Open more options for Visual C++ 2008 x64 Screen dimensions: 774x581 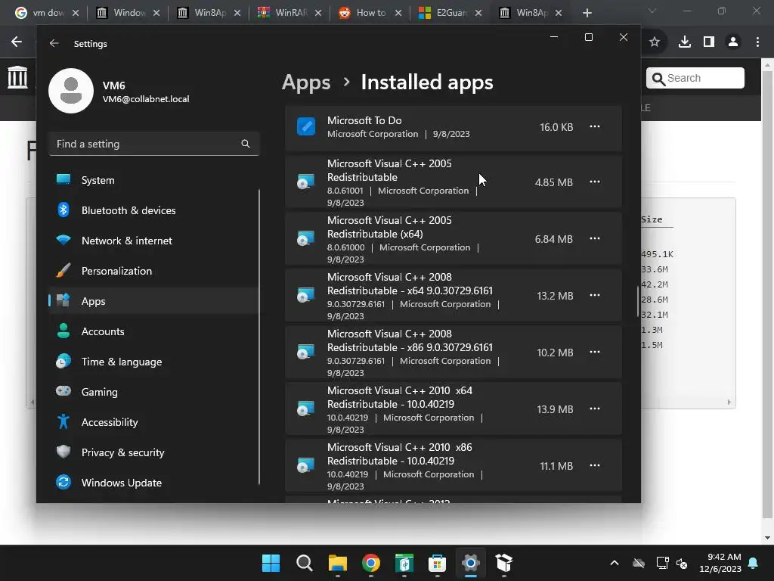[595, 296]
